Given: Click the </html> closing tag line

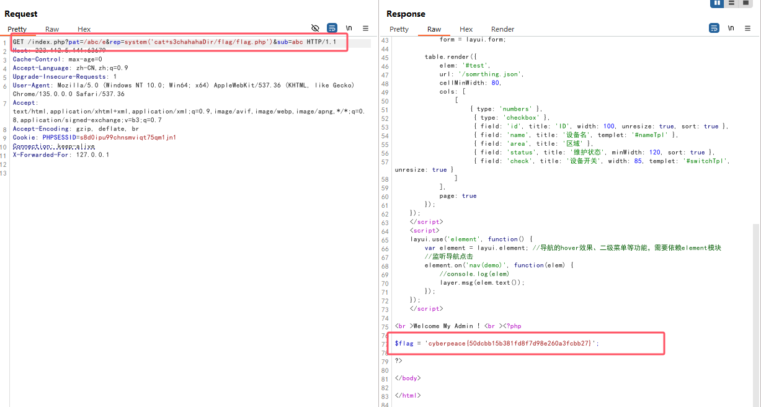Looking at the screenshot, I should 407,395.
